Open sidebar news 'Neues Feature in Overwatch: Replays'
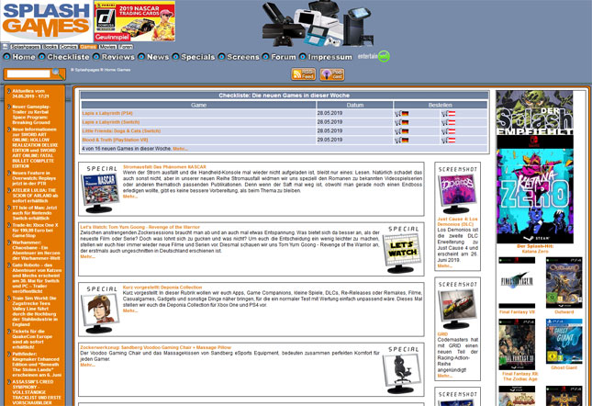The height and width of the screenshot is (406, 592). coord(34,178)
